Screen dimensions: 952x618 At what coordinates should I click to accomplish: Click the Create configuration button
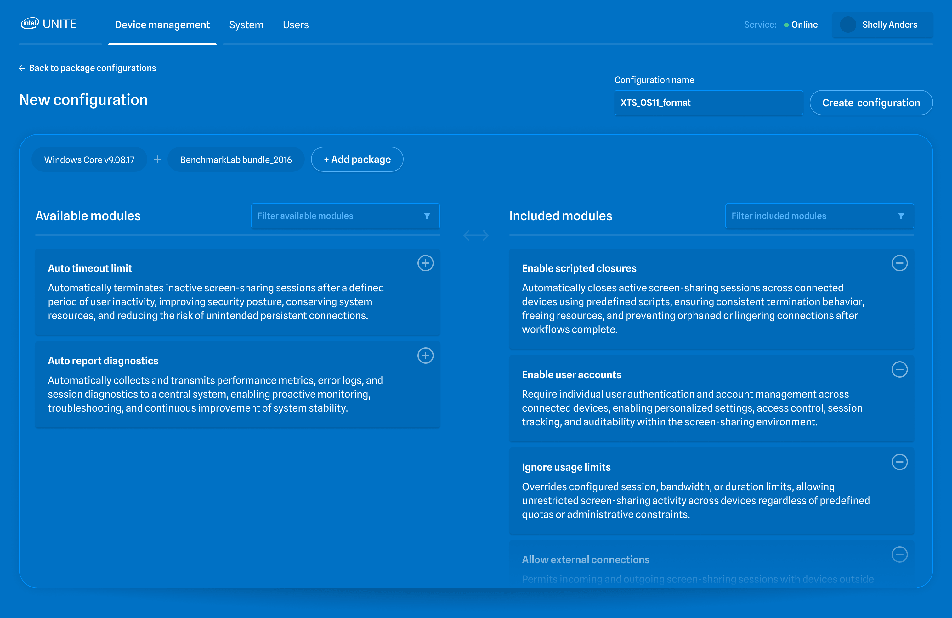(871, 102)
